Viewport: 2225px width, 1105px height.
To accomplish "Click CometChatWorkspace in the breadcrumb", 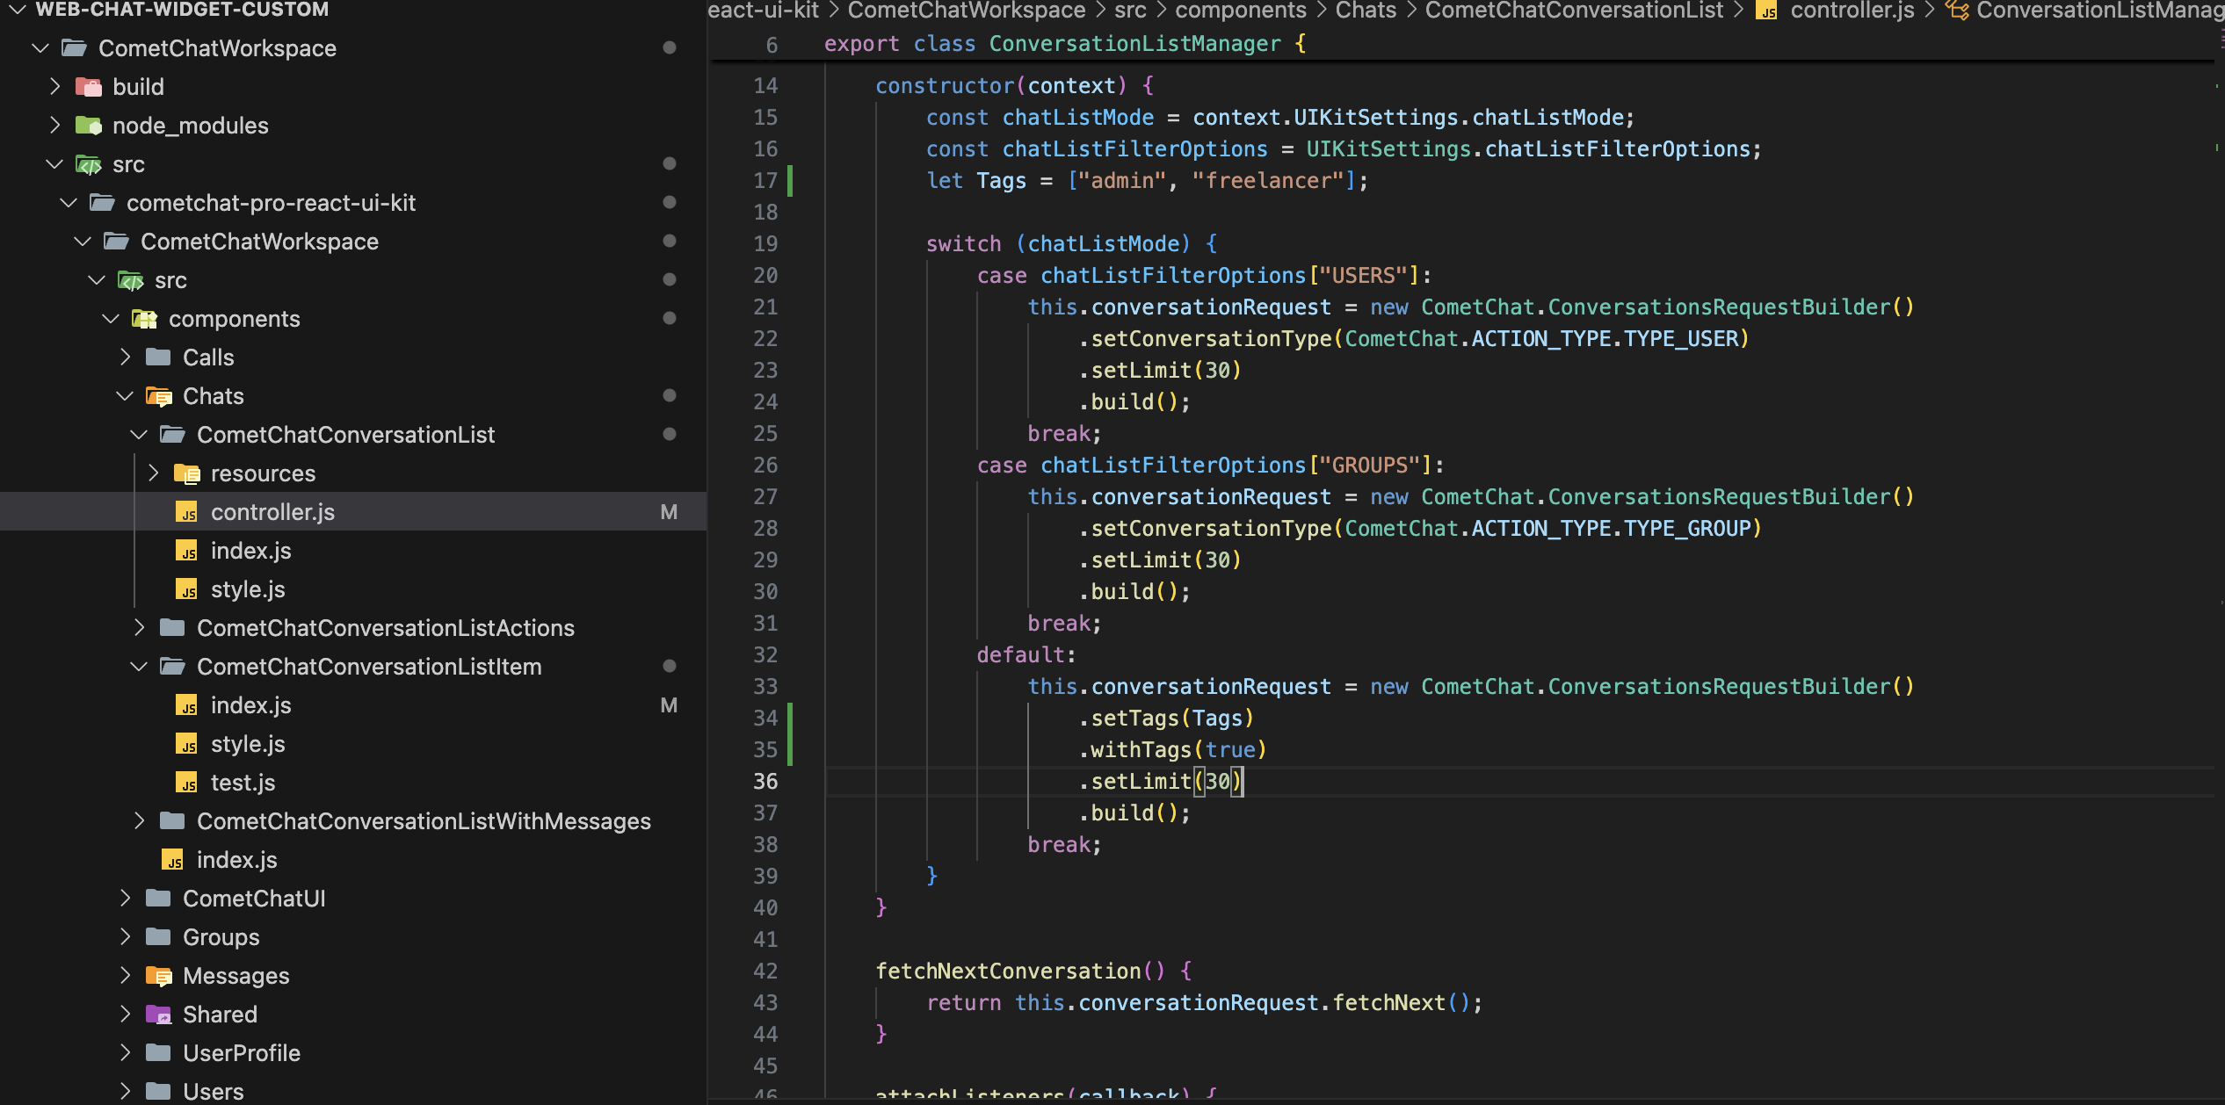I will 967,11.
